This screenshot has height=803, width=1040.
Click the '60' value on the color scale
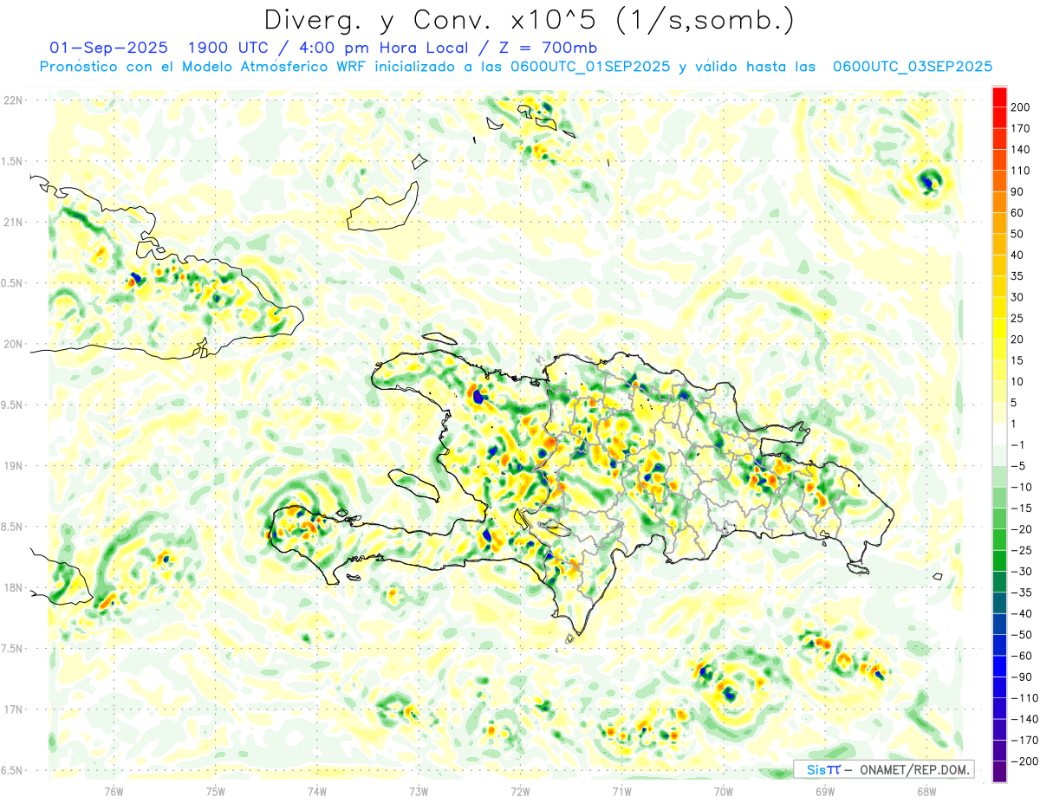(x=1017, y=213)
